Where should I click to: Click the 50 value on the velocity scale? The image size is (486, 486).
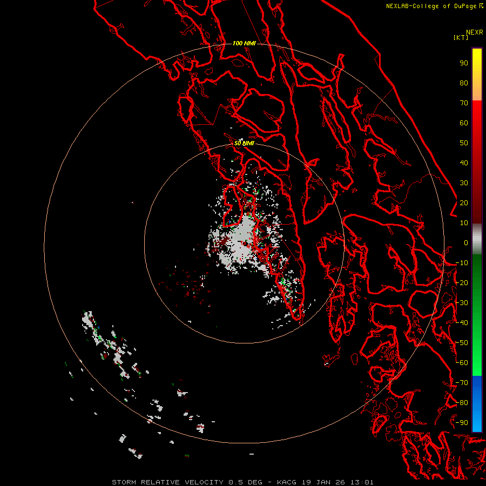point(464,143)
